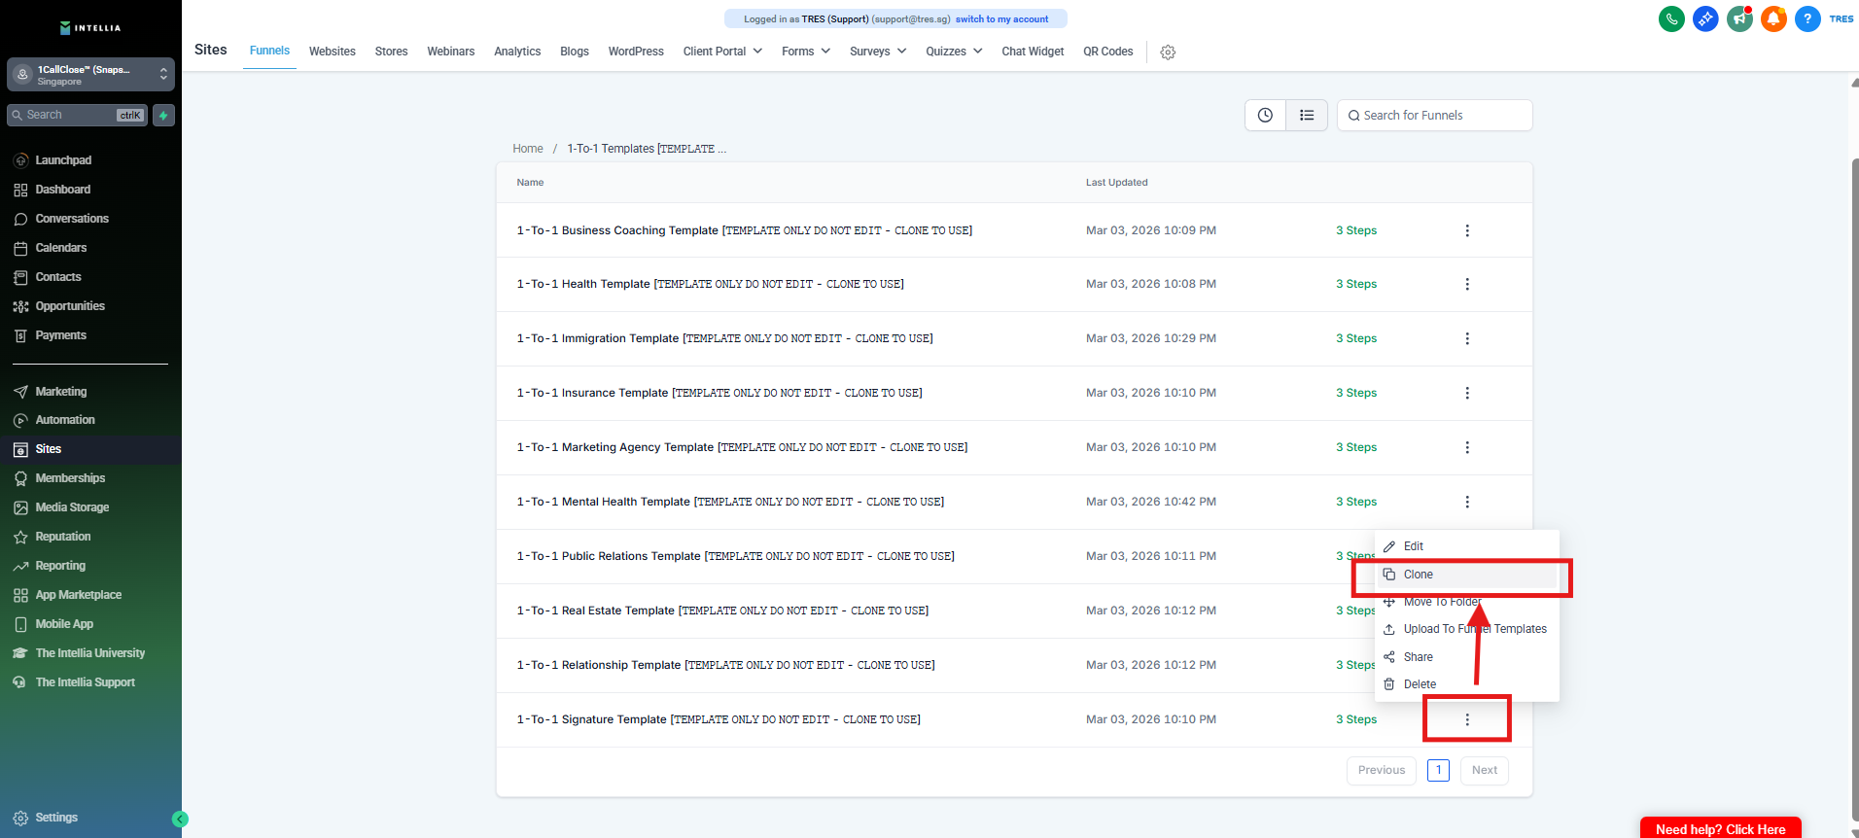Open the 1CallClose account switcher

click(x=90, y=75)
